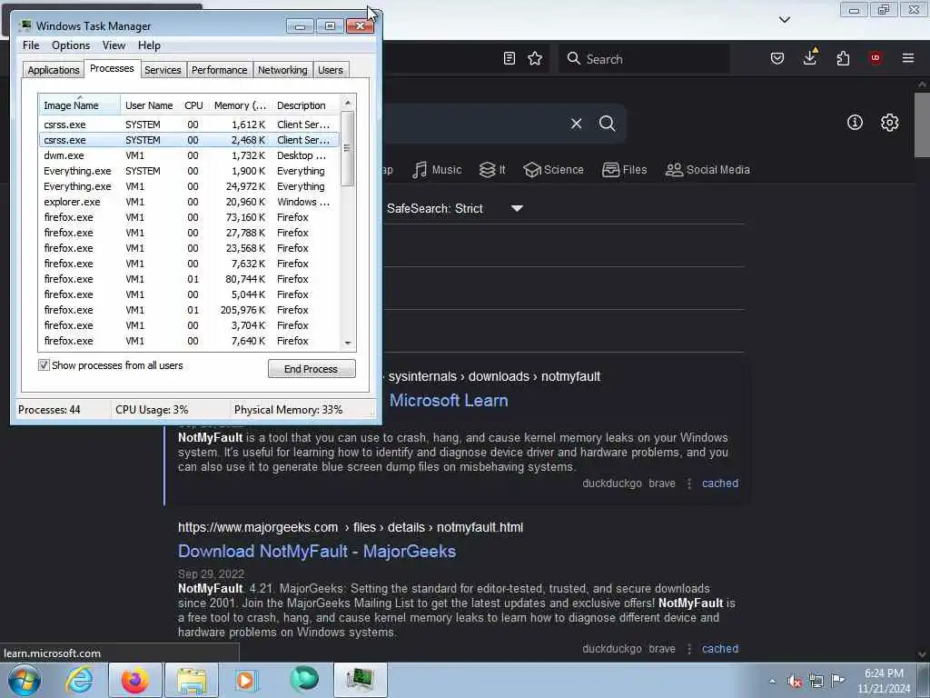Clear search query with X icon
Image resolution: width=930 pixels, height=698 pixels.
point(576,124)
